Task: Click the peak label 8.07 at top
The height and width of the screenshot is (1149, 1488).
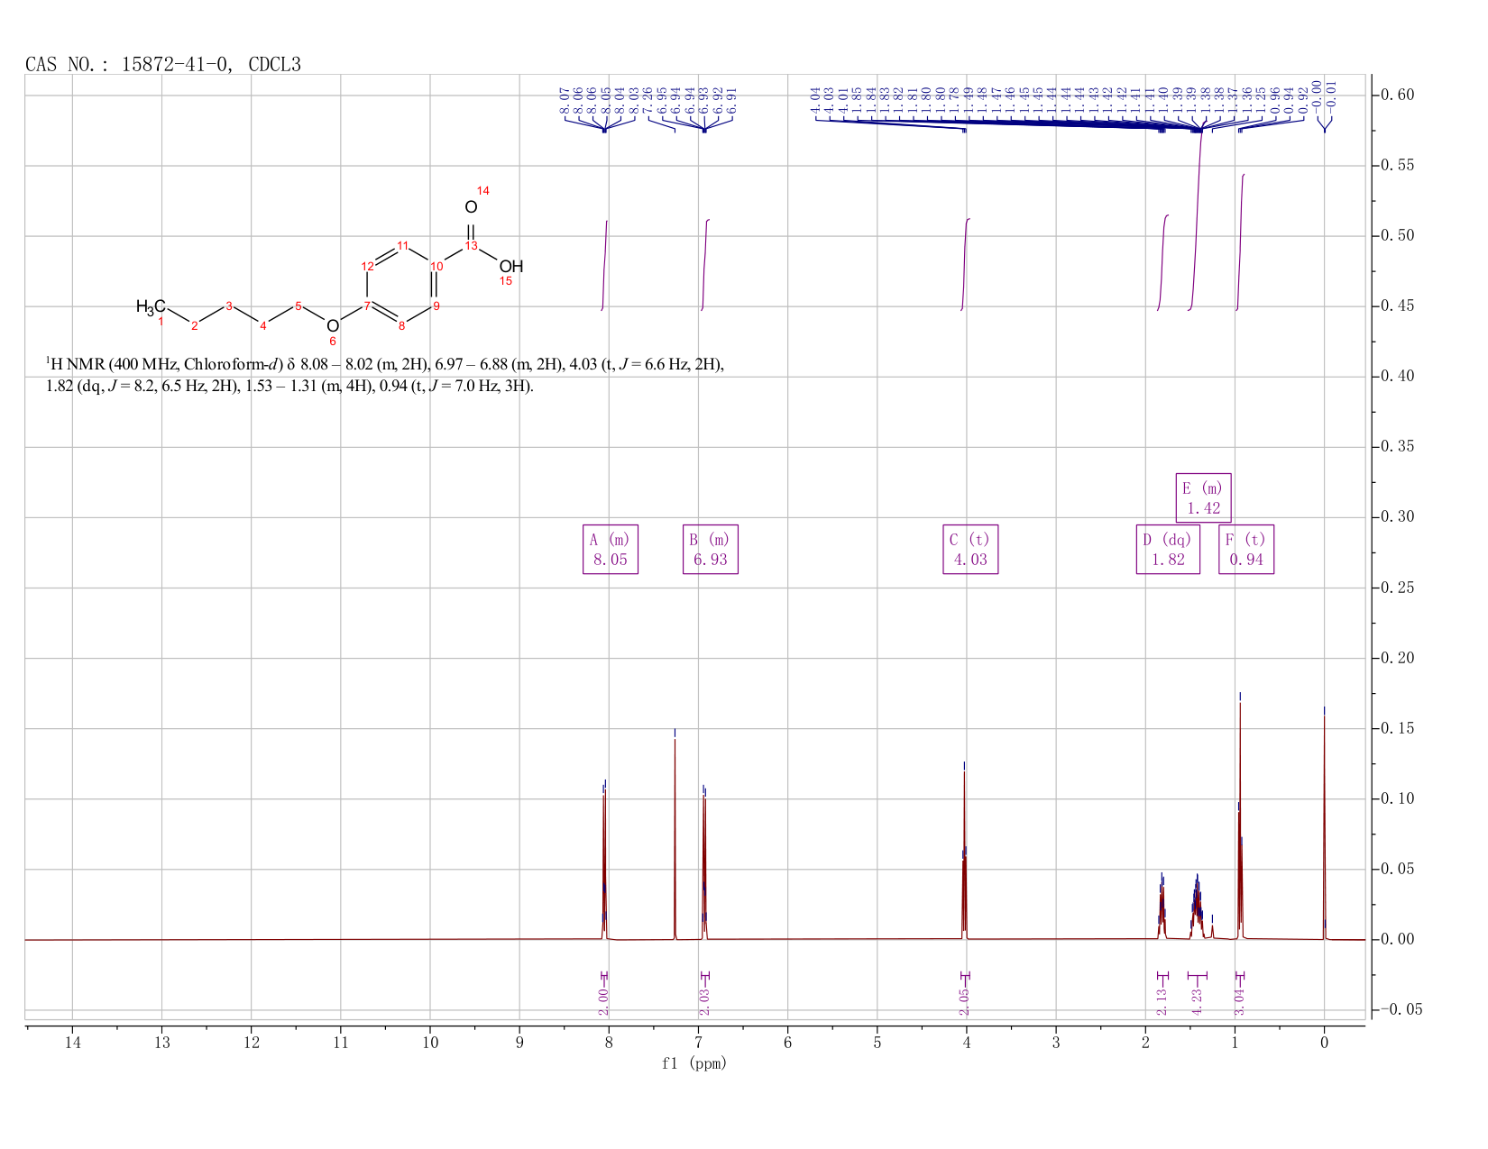Action: point(565,101)
